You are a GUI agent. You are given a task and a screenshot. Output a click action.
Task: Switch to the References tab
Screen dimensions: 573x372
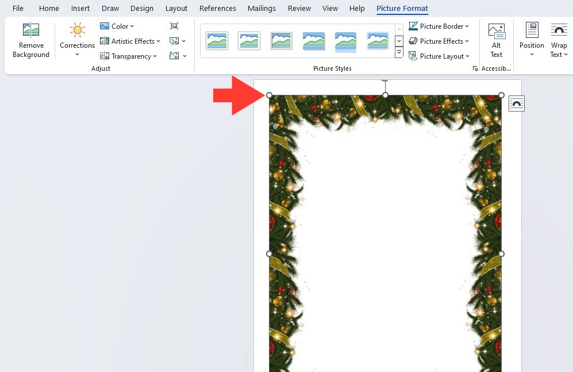[x=217, y=8]
